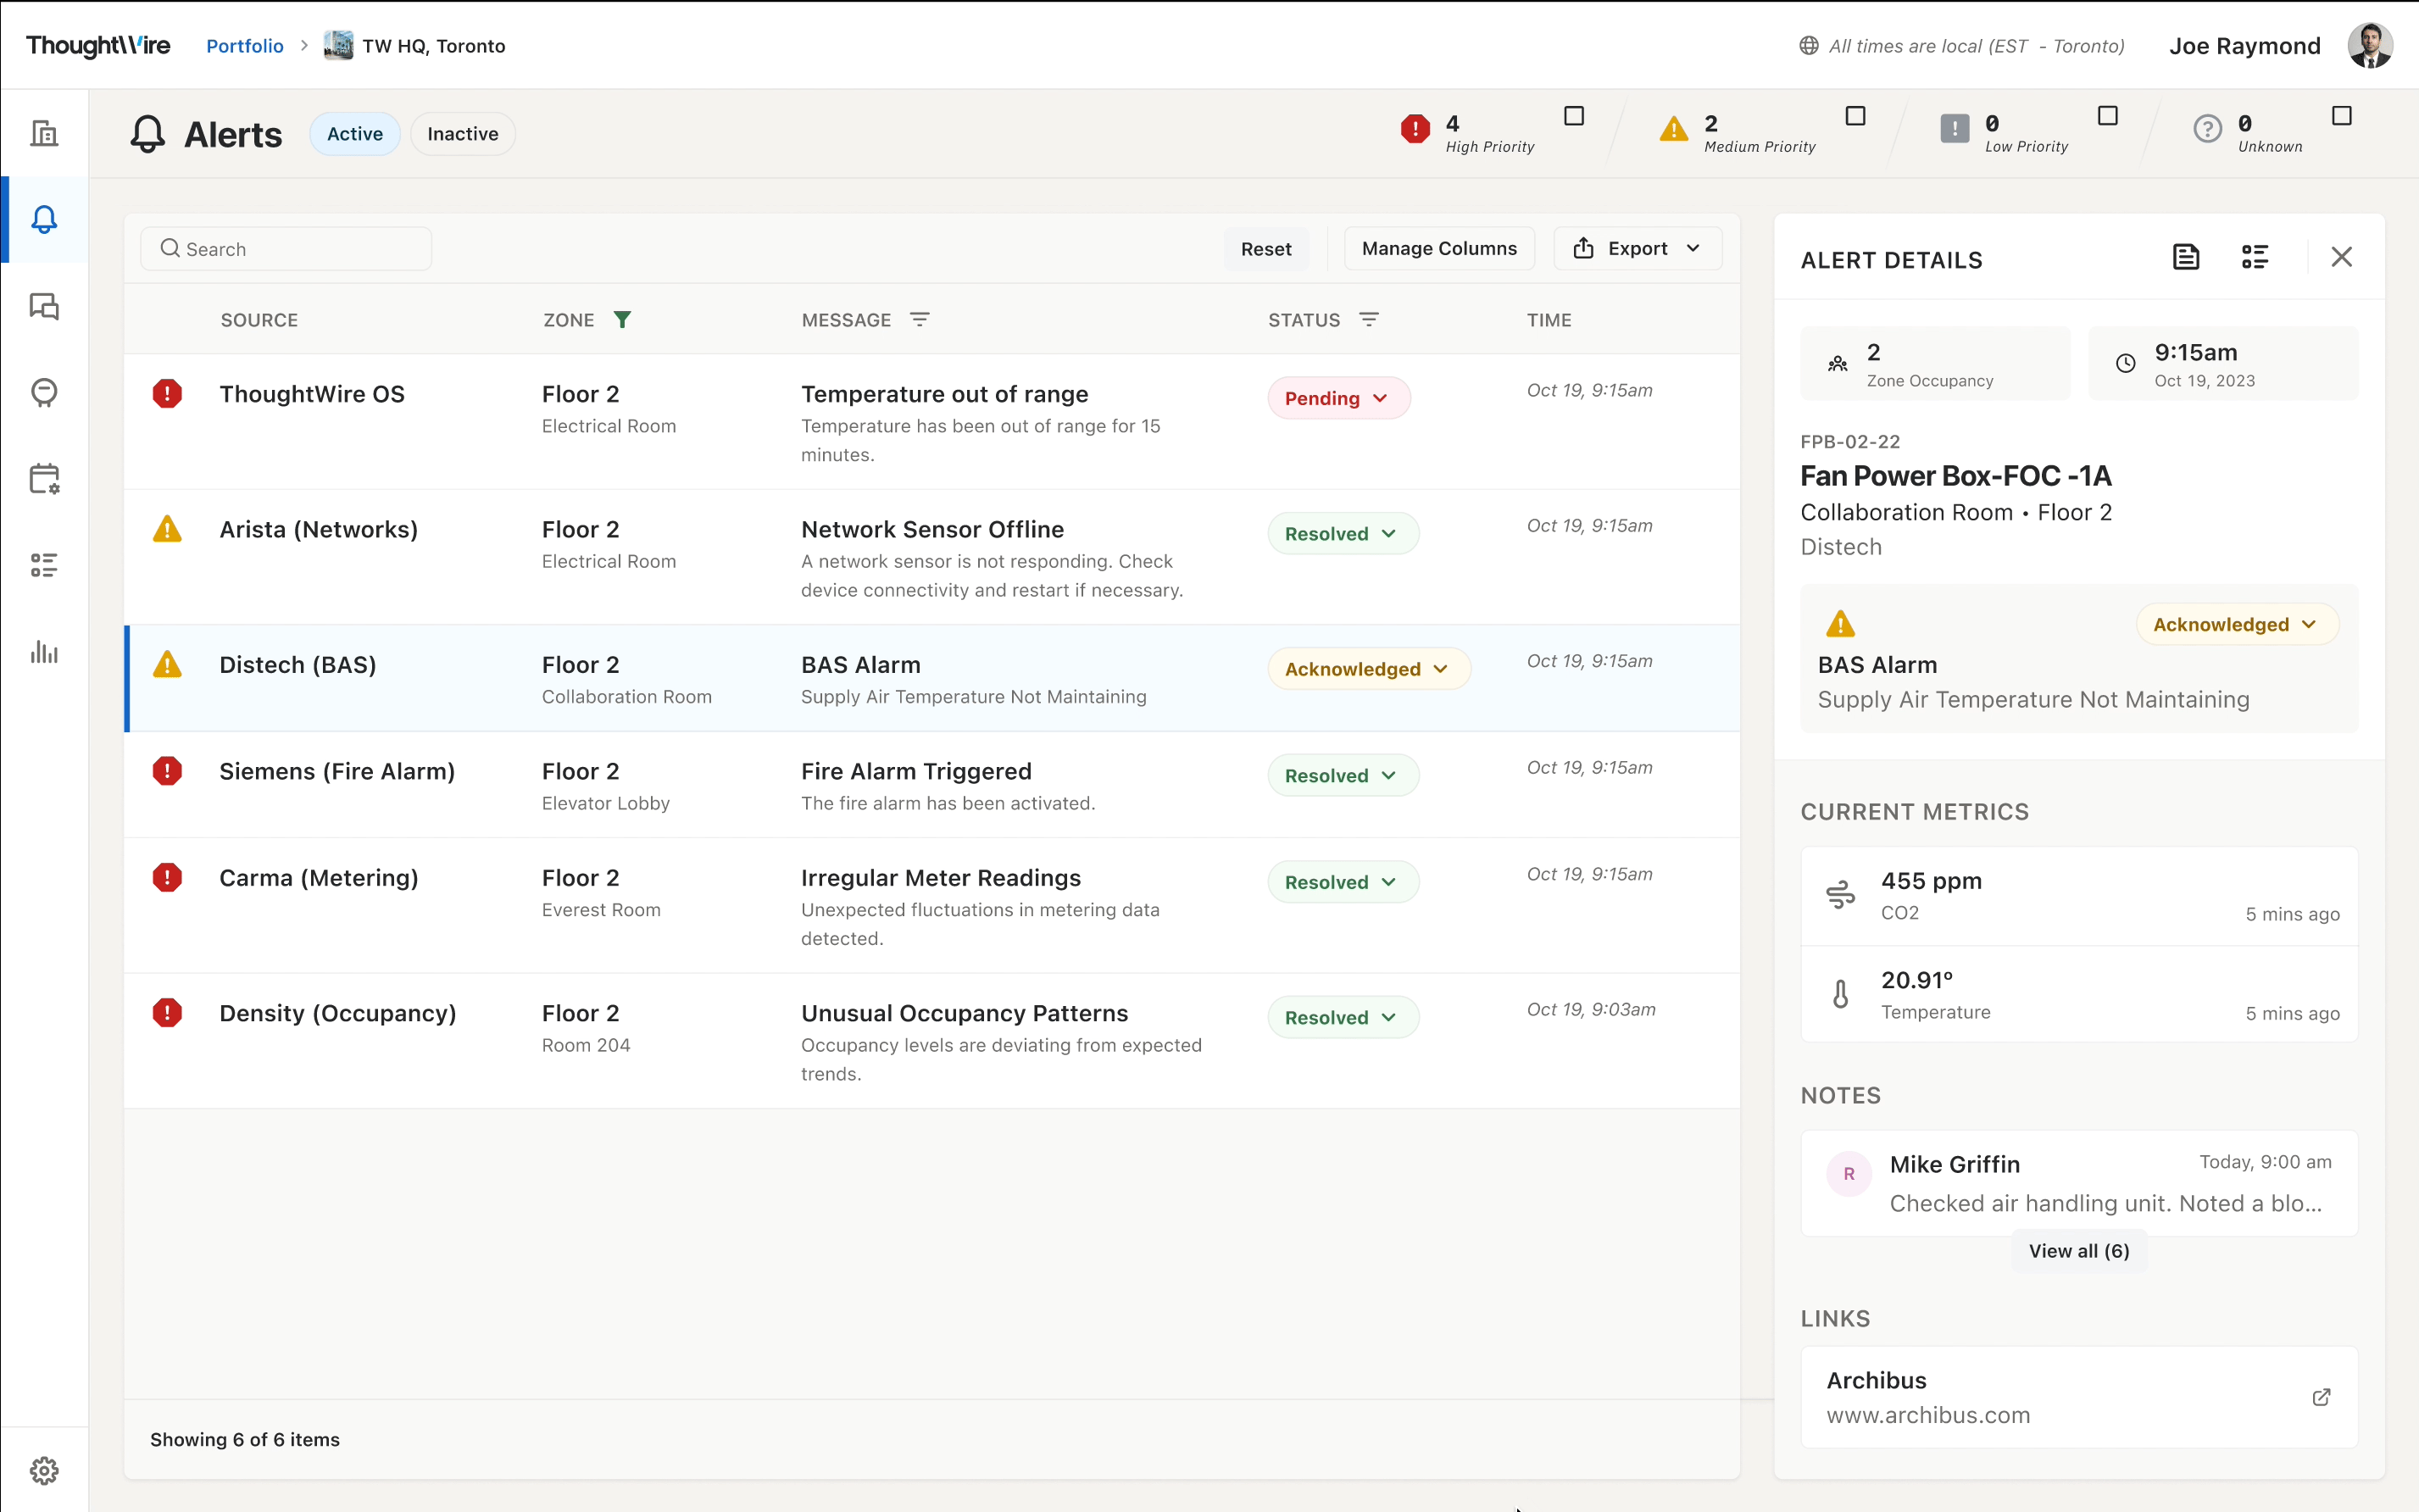2419x1512 pixels.
Task: Open Acknowledged dropdown in Alert Details panel
Action: 2237,624
